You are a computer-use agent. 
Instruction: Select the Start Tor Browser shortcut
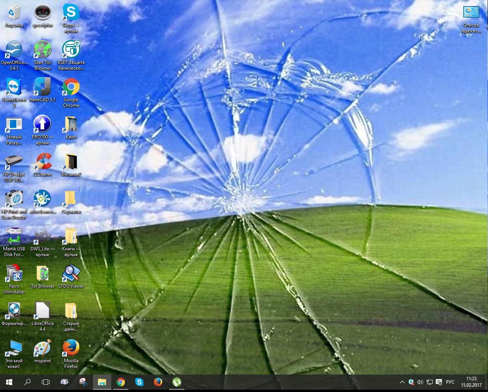tap(42, 56)
